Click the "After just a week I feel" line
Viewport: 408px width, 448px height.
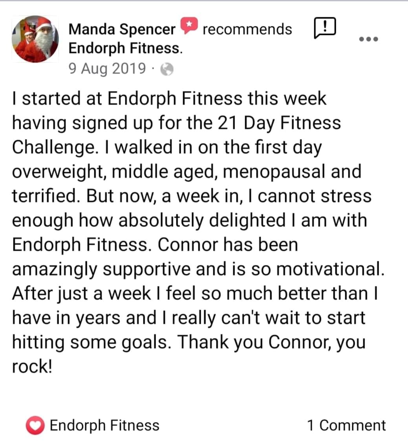[195, 294]
